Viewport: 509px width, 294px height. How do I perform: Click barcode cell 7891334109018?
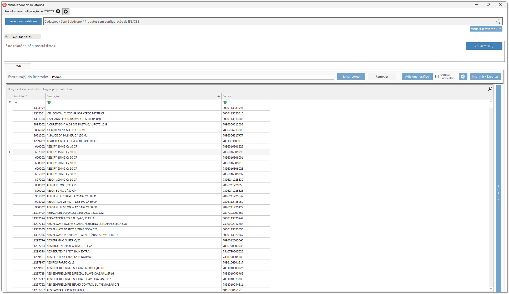(x=246, y=141)
